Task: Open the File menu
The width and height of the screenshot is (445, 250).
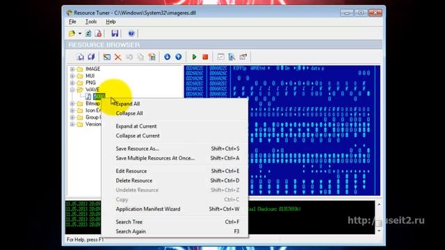Action: click(72, 22)
